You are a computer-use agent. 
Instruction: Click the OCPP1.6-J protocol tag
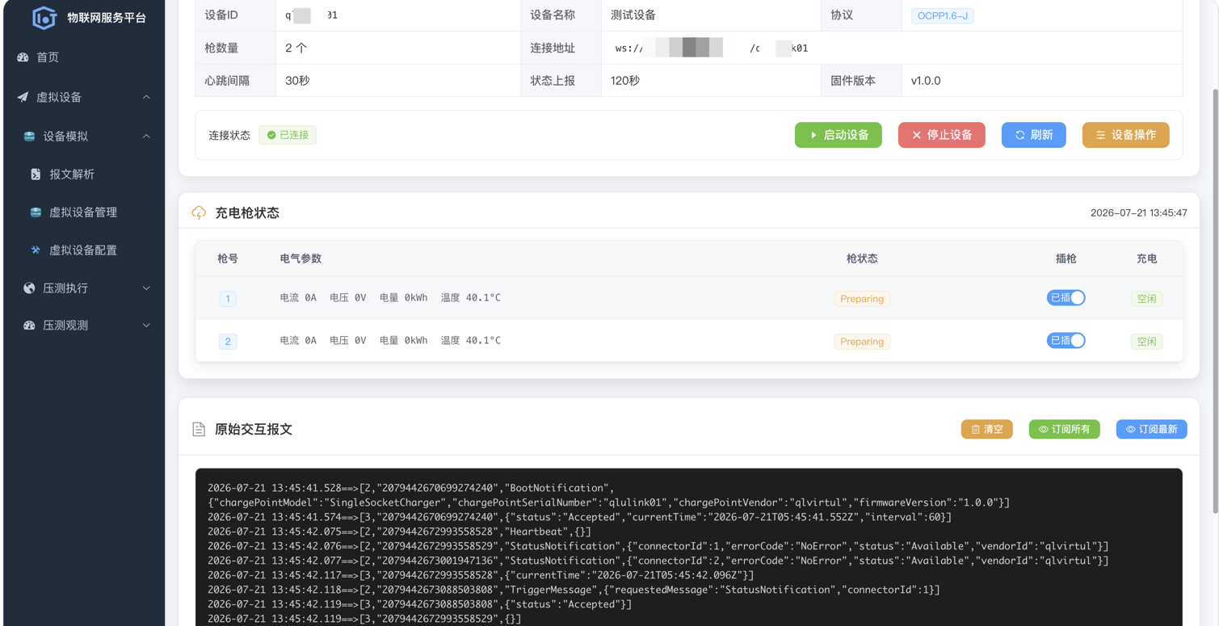(943, 15)
